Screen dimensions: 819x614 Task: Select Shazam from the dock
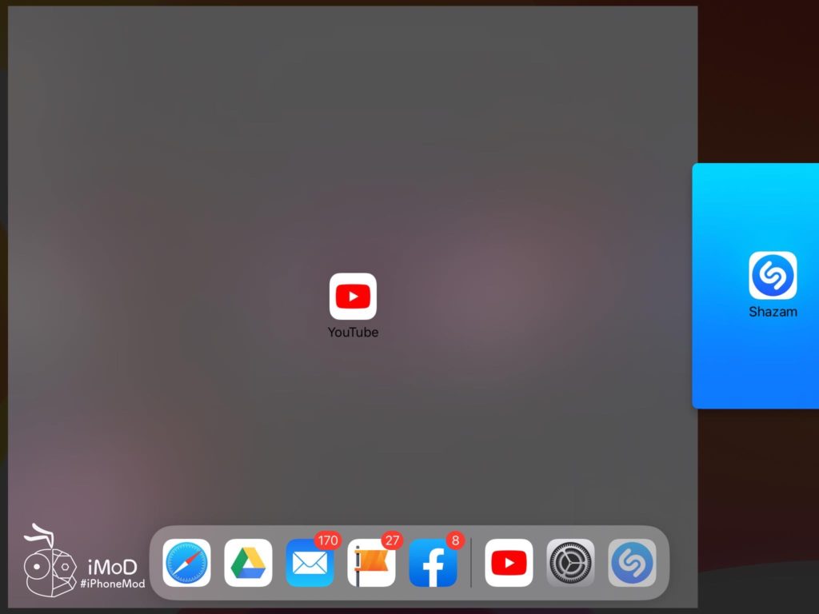pos(632,563)
